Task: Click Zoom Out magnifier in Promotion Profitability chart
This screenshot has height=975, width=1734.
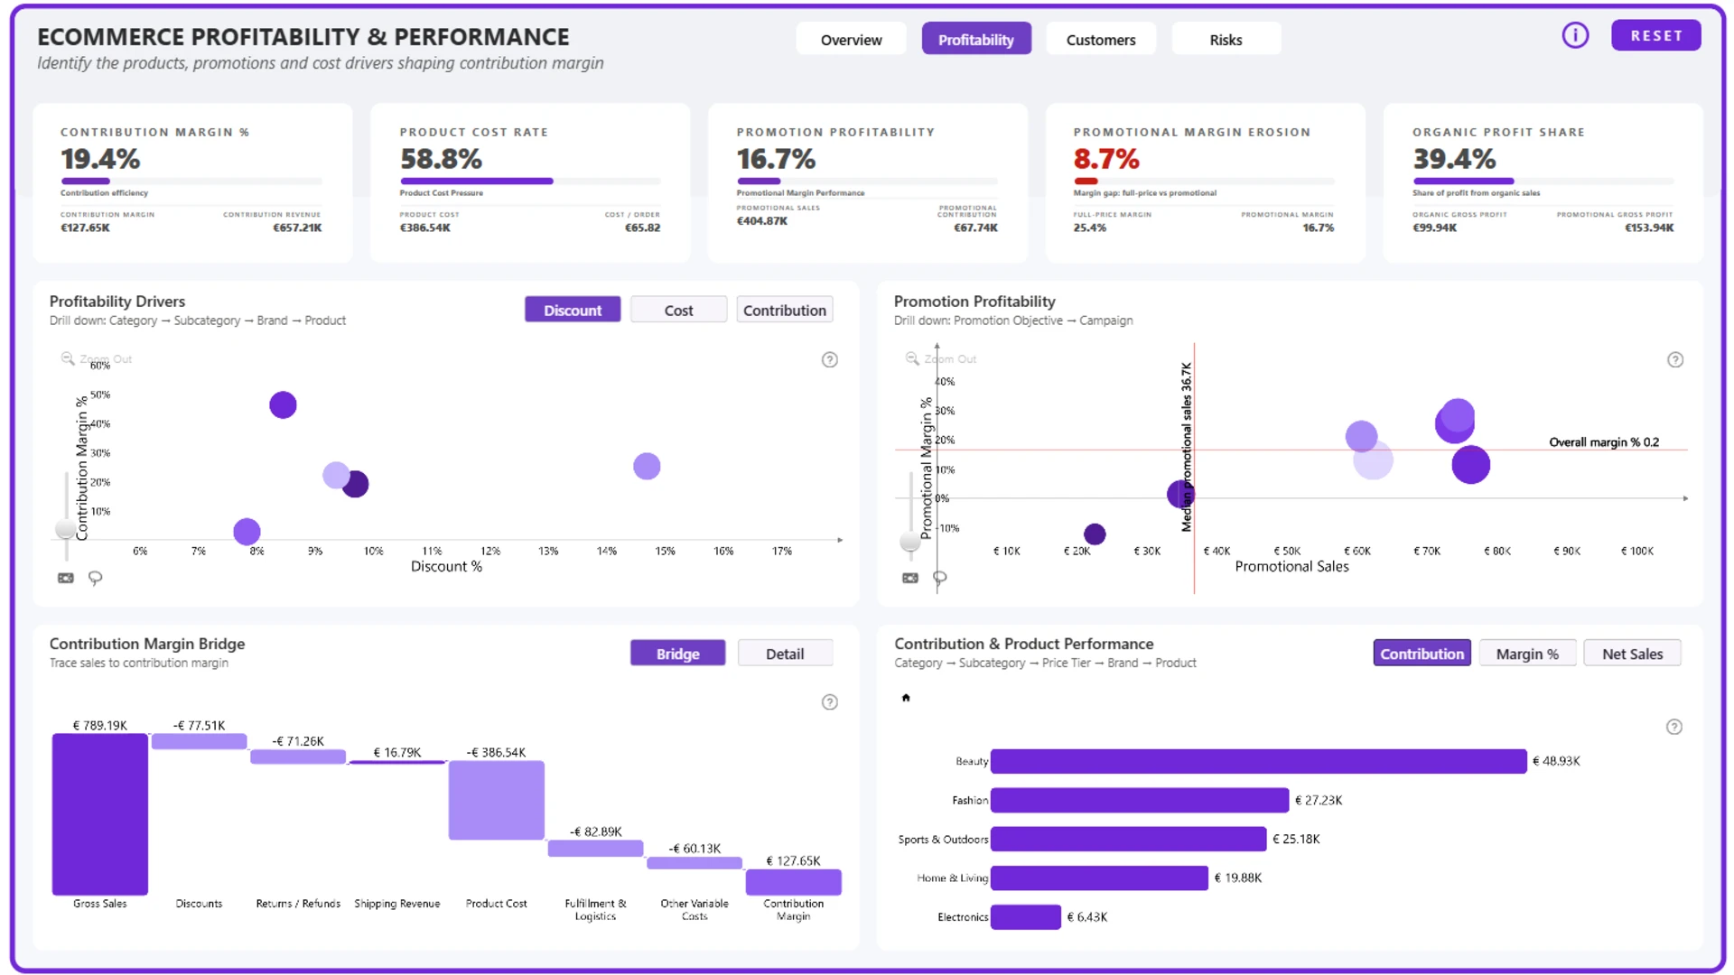Action: [912, 358]
